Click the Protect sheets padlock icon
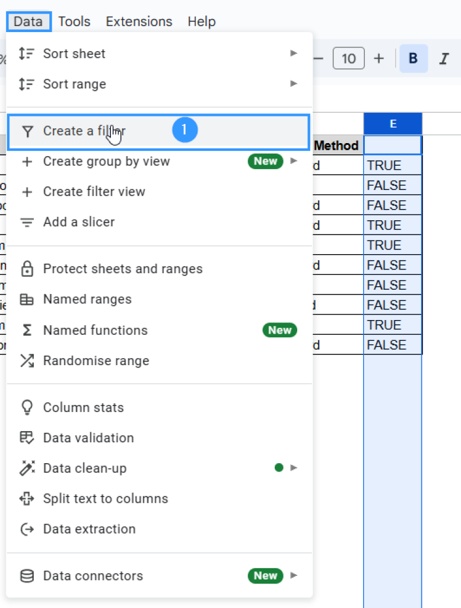461x608 pixels. tap(27, 268)
